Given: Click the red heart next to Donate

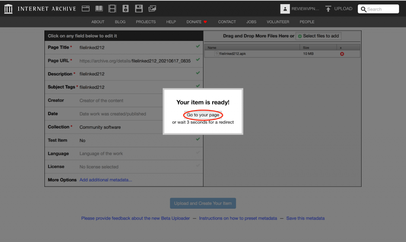Looking at the screenshot, I should tap(205, 22).
